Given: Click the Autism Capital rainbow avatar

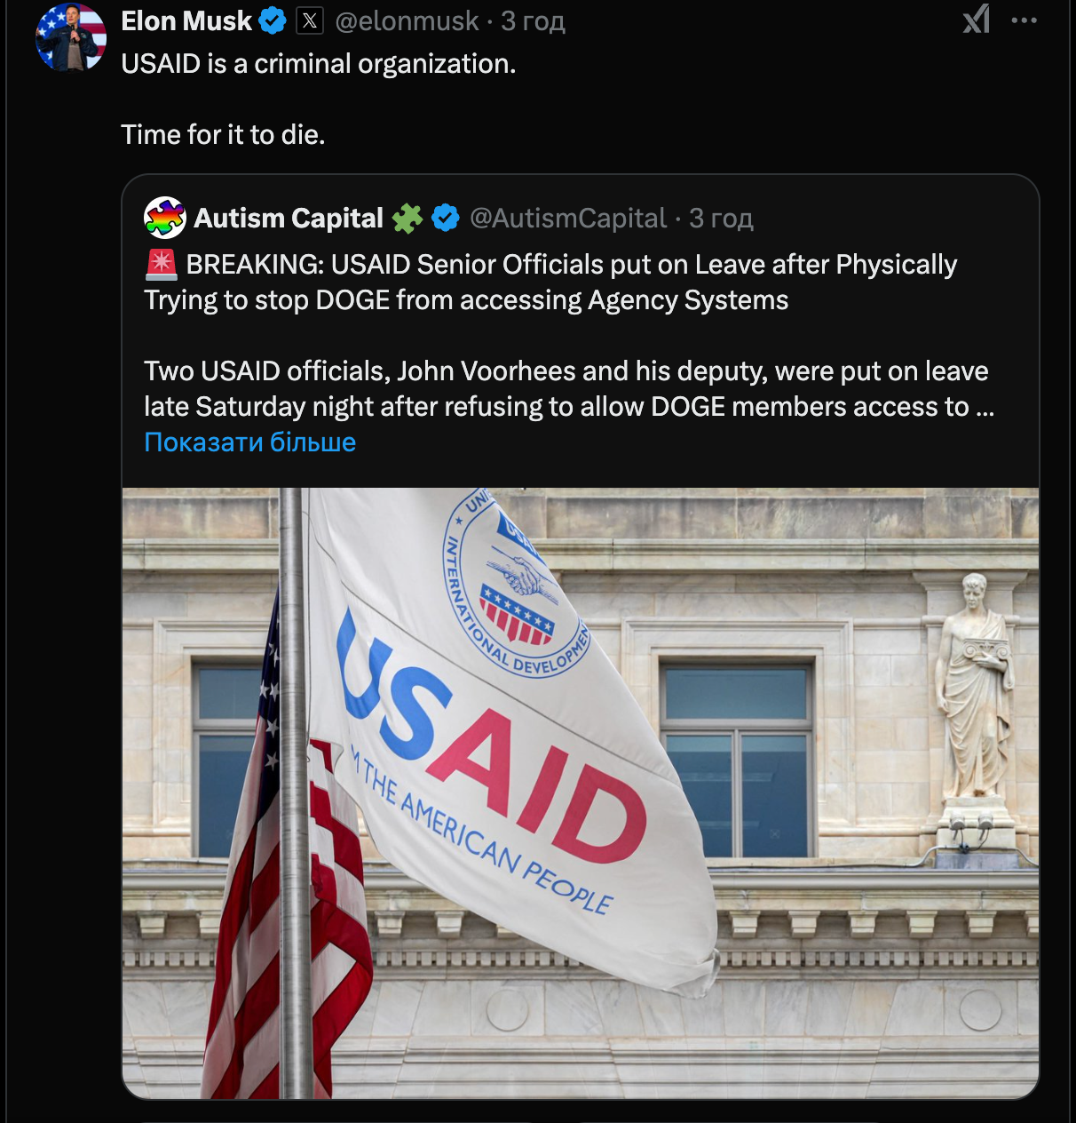Looking at the screenshot, I should (165, 218).
